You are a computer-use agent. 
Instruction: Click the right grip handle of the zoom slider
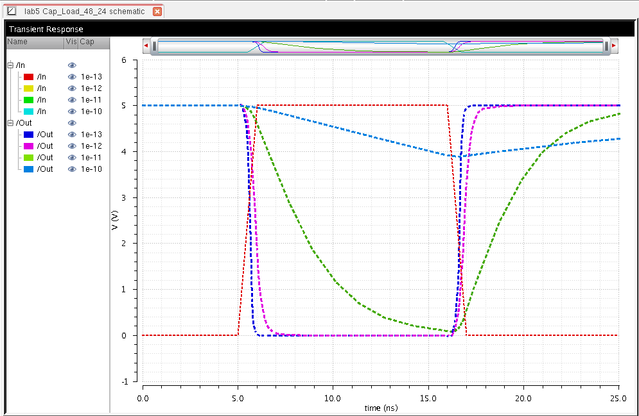(606, 46)
